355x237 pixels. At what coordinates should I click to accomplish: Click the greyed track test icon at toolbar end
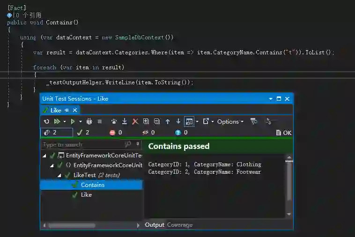[x=268, y=122]
